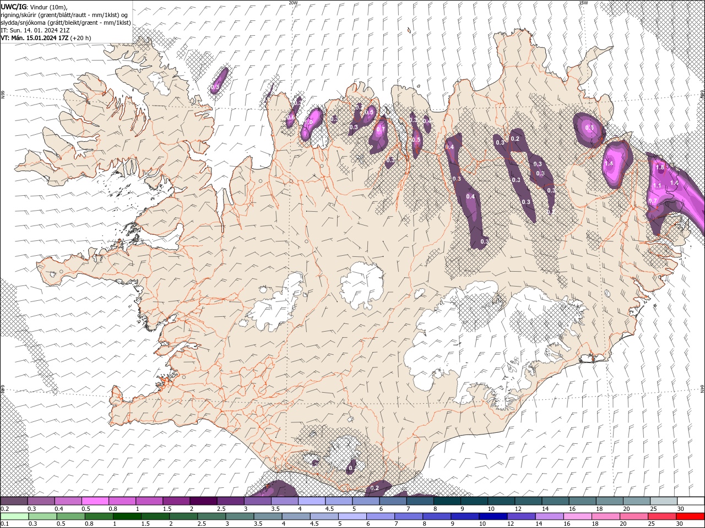Viewport: 705px width, 528px height.
Task: Pick upper legend swatch between 1.5 and 2
Action: (176, 501)
